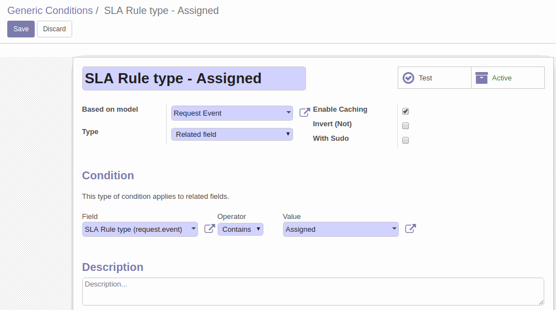This screenshot has width=556, height=310.
Task: Expand the Field SLA Rule type dropdown
Action: pos(140,229)
